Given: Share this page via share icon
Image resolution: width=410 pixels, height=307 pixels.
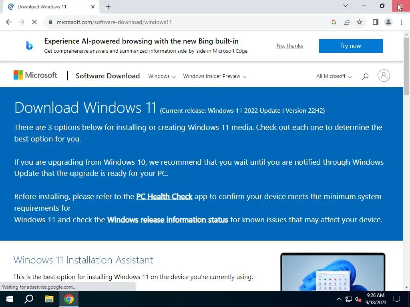Looking at the screenshot, I should [347, 22].
